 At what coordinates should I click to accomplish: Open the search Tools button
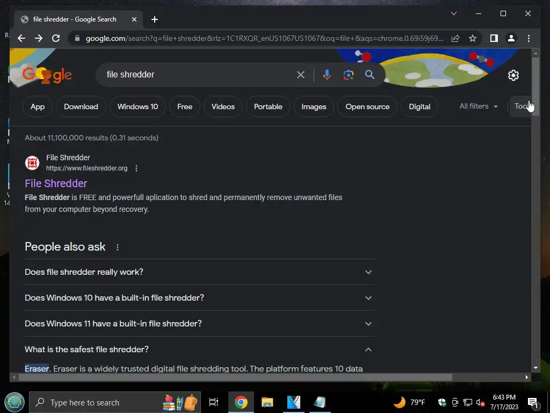[520, 106]
